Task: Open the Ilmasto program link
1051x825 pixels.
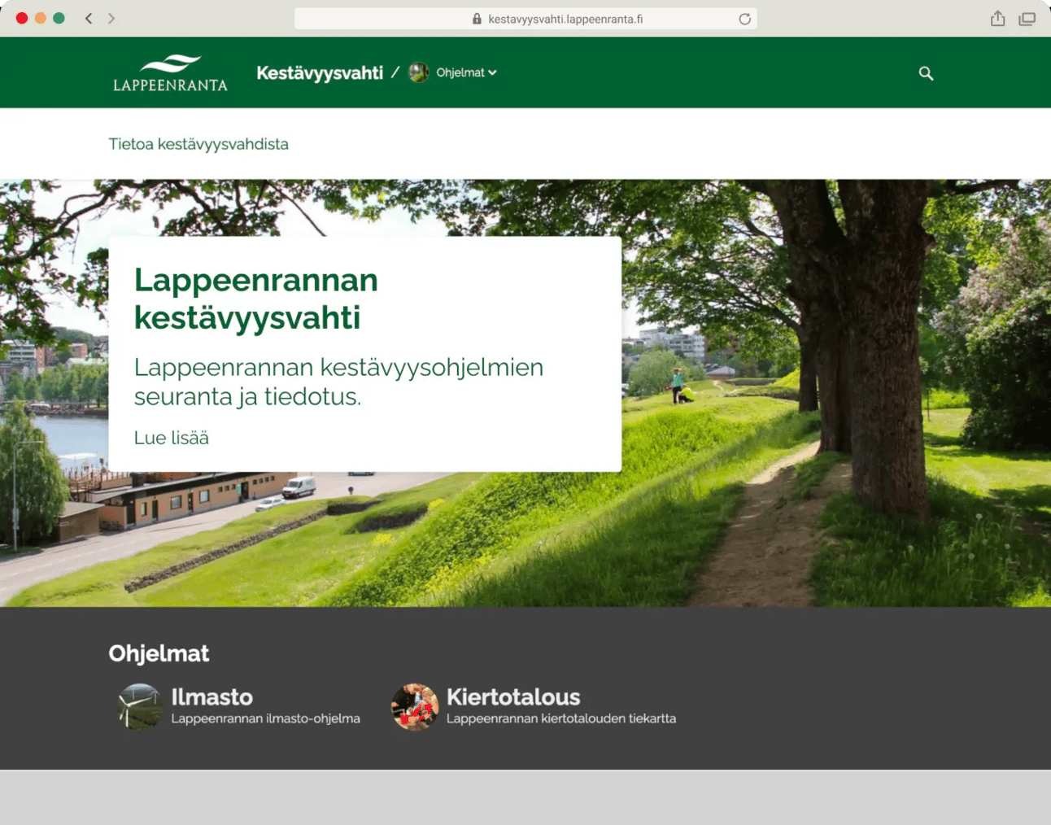Action: pyautogui.click(x=212, y=697)
